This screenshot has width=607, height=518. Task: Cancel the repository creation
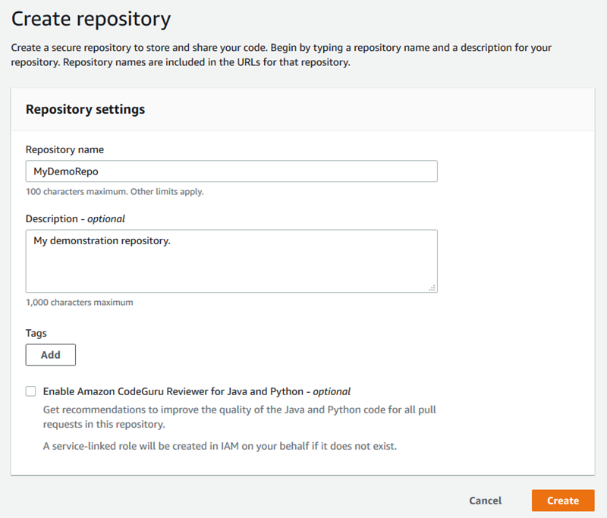(x=486, y=501)
